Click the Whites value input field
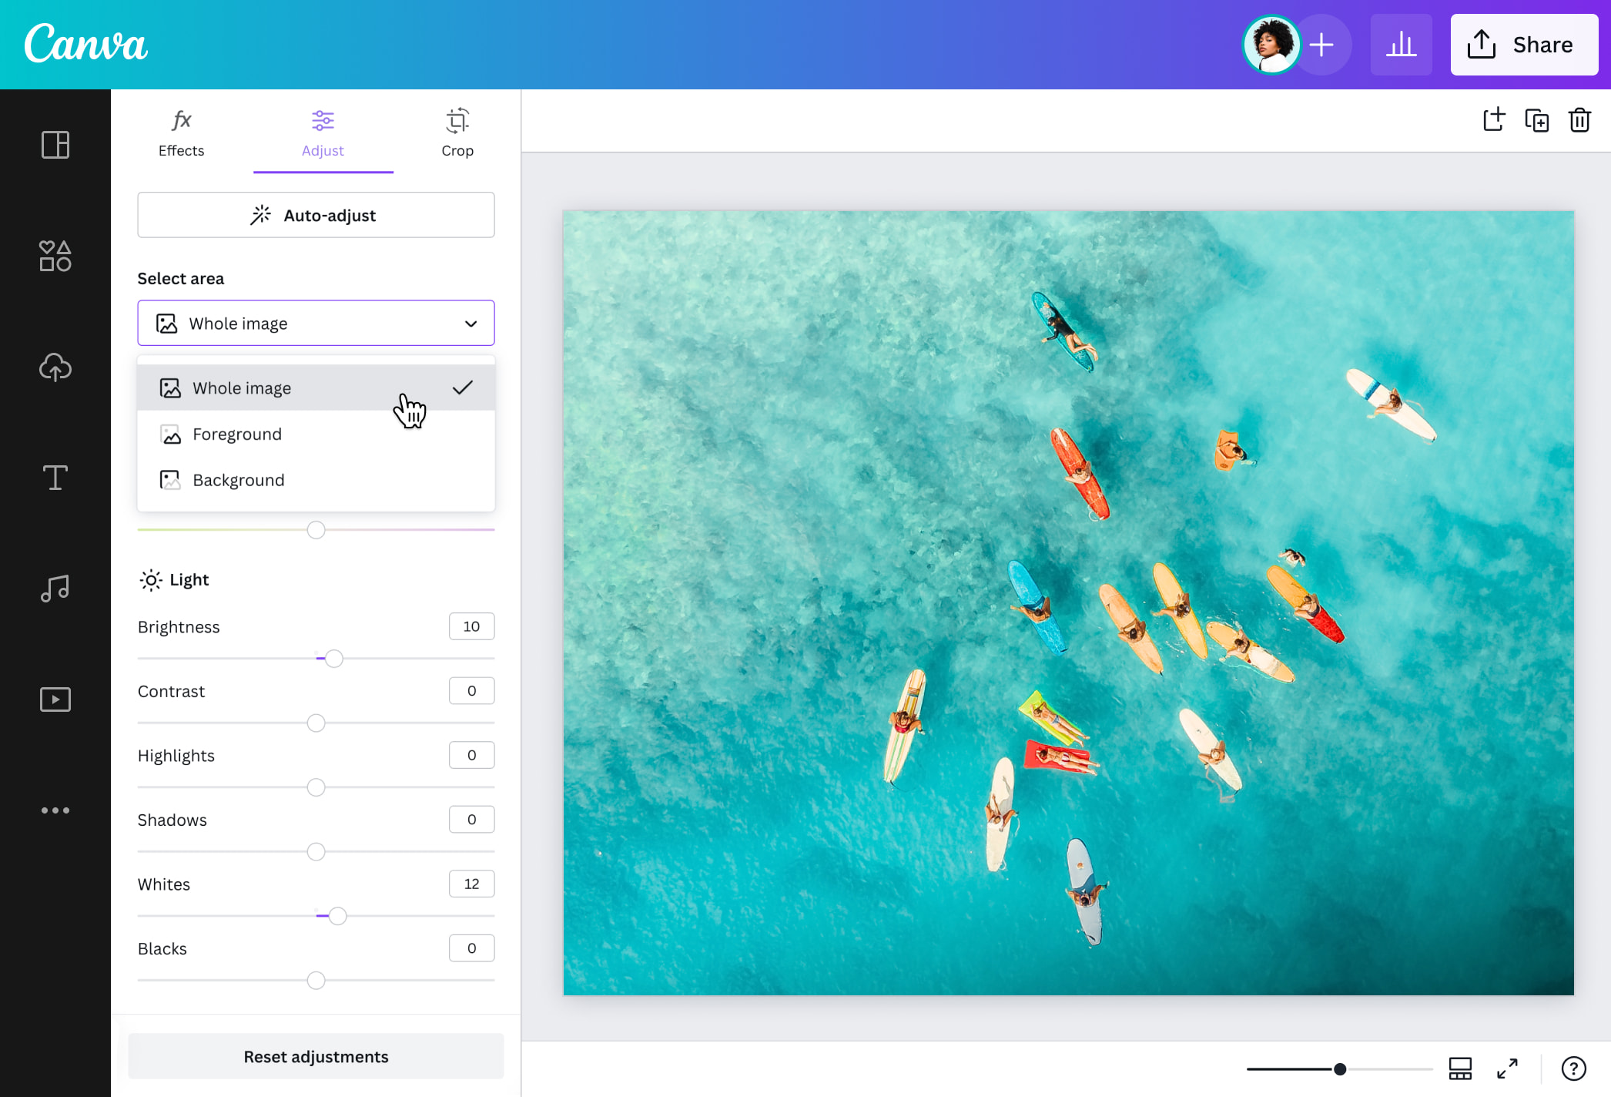Image resolution: width=1611 pixels, height=1097 pixels. (x=471, y=883)
